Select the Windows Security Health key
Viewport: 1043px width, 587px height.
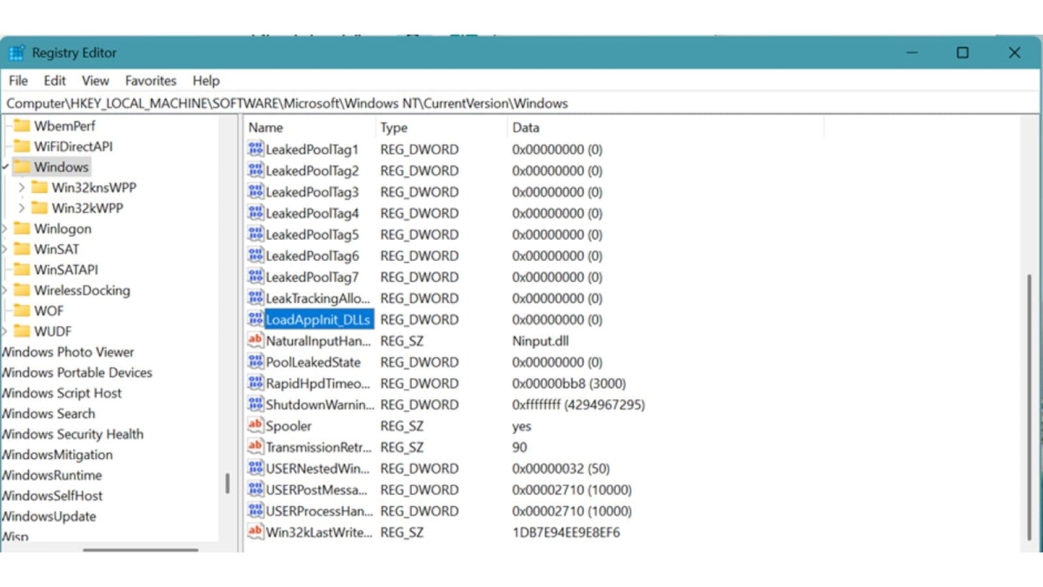[x=72, y=434]
